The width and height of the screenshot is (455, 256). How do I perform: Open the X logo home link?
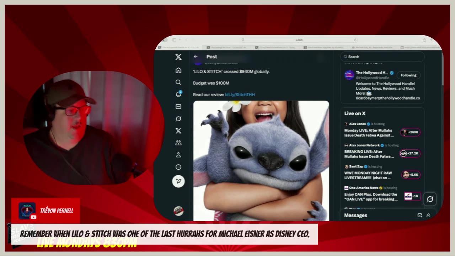pos(178,57)
